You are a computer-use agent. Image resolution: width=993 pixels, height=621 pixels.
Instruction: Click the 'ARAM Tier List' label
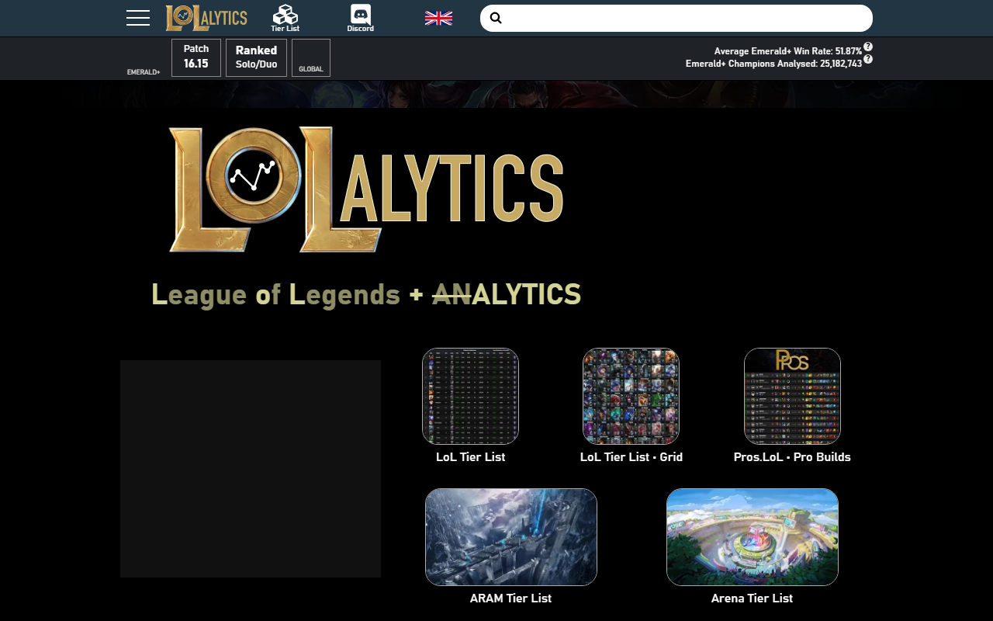click(510, 598)
